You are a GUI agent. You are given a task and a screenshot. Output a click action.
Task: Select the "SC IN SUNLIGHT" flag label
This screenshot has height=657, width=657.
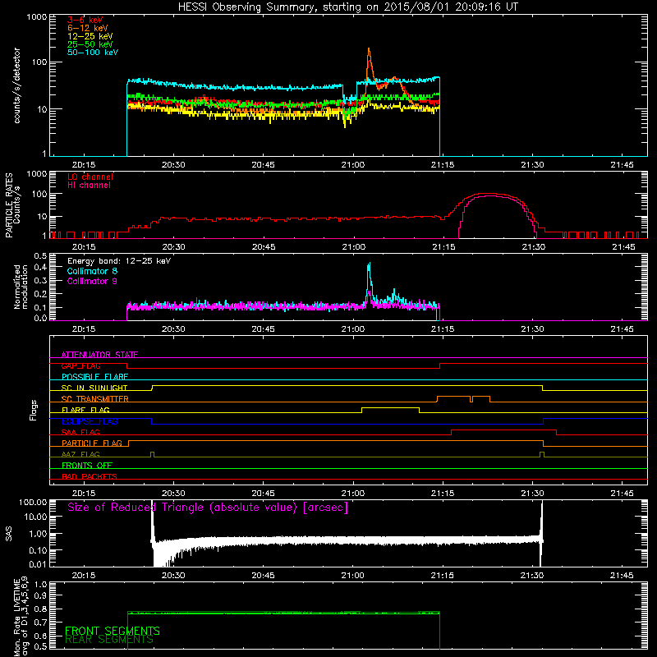94,388
